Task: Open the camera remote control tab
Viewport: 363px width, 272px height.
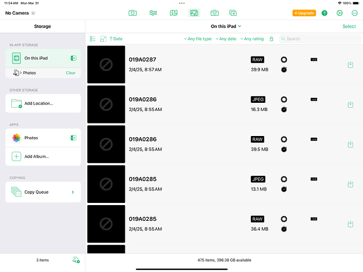Action: click(x=132, y=13)
